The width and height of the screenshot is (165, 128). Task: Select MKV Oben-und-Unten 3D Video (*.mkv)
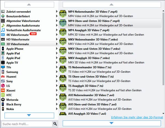click(110, 51)
